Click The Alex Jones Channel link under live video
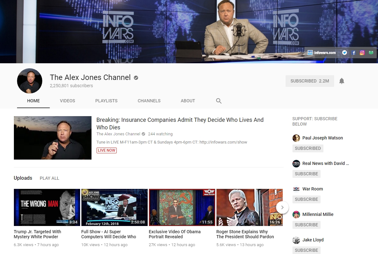This screenshot has height=254, width=378. (x=118, y=134)
